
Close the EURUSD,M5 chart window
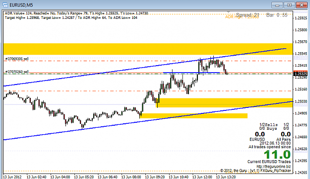coord(302,5)
